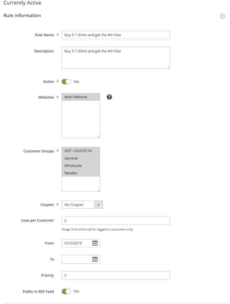Click the Websites help question mark icon

pyautogui.click(x=110, y=97)
